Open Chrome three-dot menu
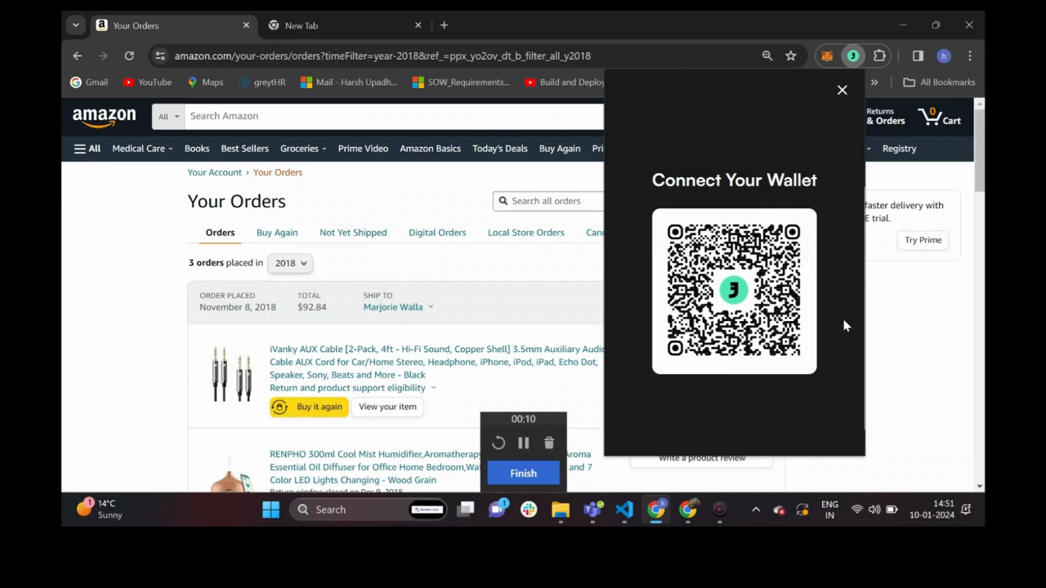This screenshot has width=1046, height=588. [x=970, y=56]
